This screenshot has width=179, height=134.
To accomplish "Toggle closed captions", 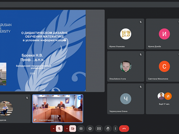I will pyautogui.click(x=81, y=128).
